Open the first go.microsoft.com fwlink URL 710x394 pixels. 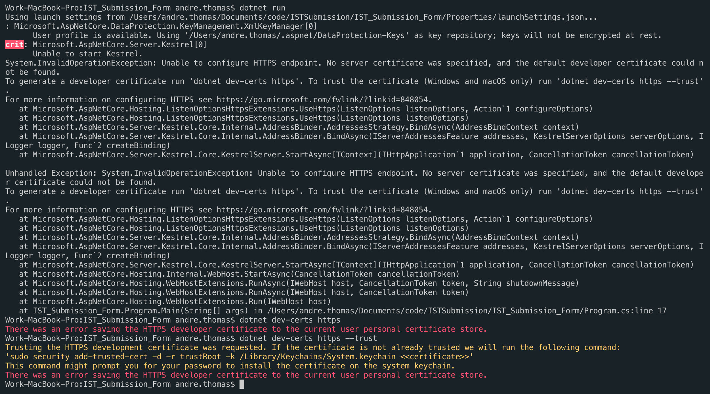point(323,100)
